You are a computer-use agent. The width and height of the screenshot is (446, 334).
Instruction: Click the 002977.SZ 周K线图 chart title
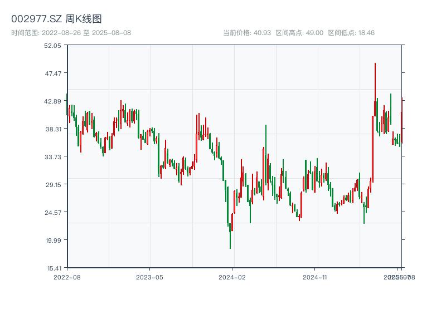(56, 19)
